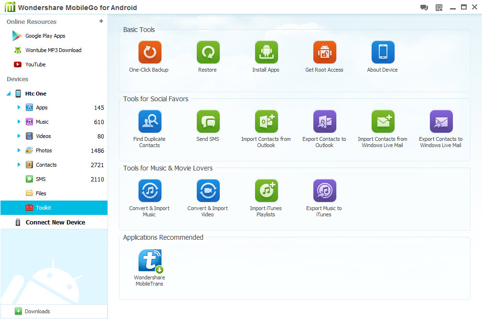Click the MobileGo logo in title bar
Screen dimensions: 482x319
(x=10, y=7)
